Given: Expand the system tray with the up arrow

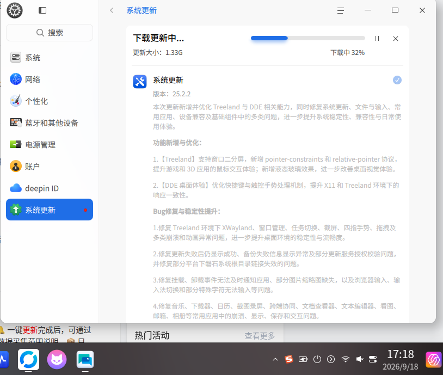Looking at the screenshot, I should [x=275, y=359].
